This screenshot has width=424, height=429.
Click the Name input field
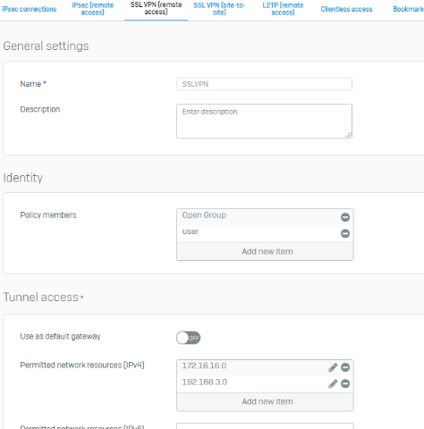(264, 84)
